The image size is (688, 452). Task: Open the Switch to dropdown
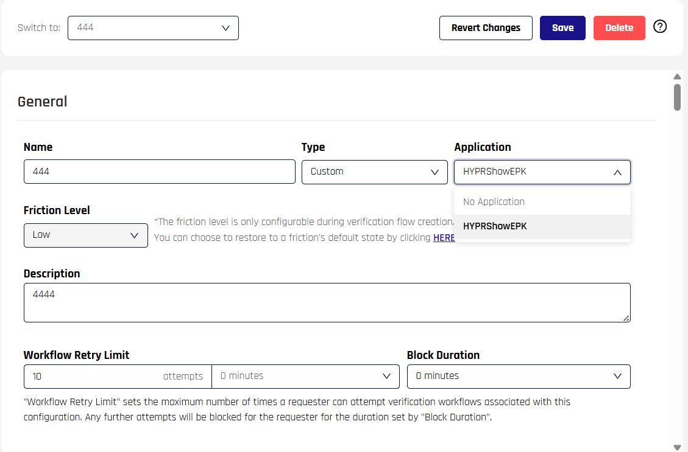point(153,28)
